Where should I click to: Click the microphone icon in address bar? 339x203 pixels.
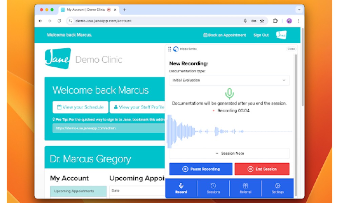pyautogui.click(x=245, y=21)
